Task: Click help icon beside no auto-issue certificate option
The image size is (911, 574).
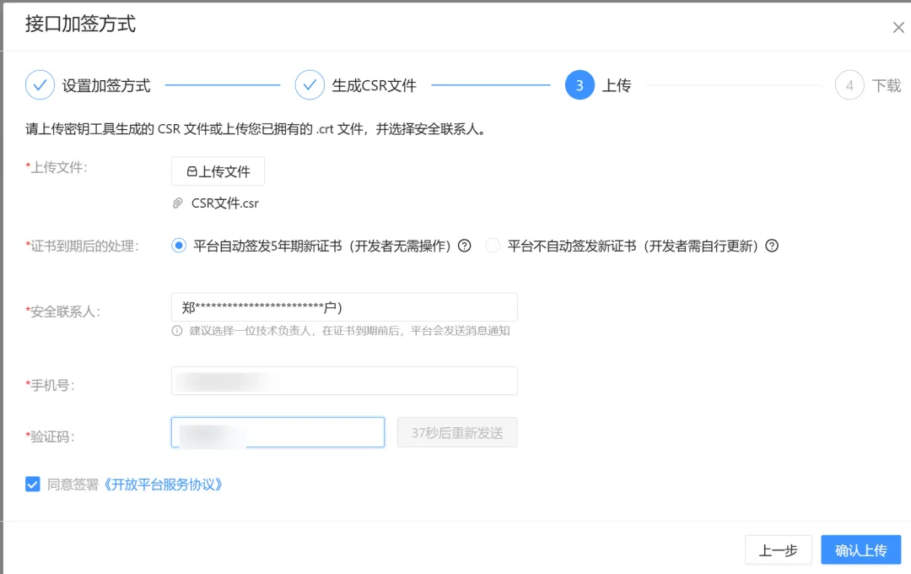Action: [x=771, y=246]
